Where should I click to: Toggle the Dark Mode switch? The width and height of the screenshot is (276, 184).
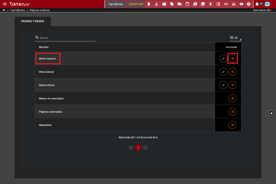point(269,10)
